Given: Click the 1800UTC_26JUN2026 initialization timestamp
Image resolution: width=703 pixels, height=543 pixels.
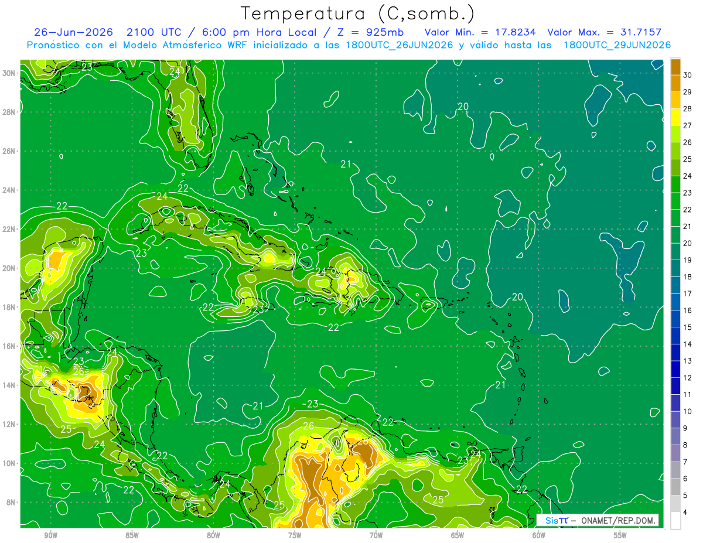Looking at the screenshot, I should pyautogui.click(x=399, y=45).
